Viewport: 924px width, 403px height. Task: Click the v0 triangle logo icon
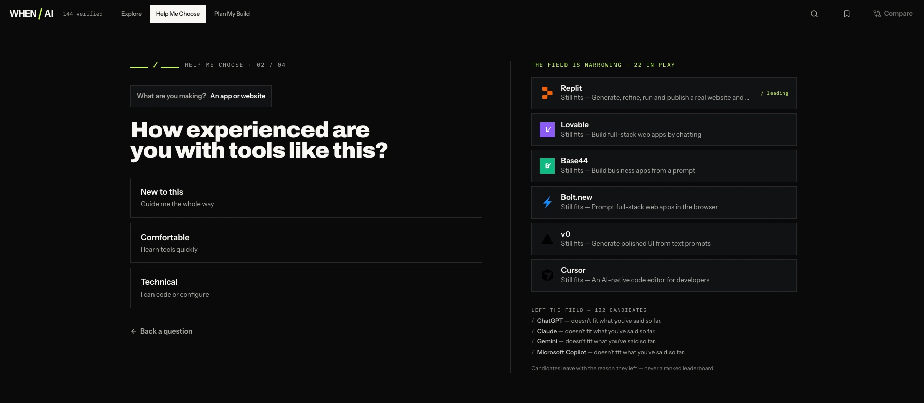tap(547, 239)
